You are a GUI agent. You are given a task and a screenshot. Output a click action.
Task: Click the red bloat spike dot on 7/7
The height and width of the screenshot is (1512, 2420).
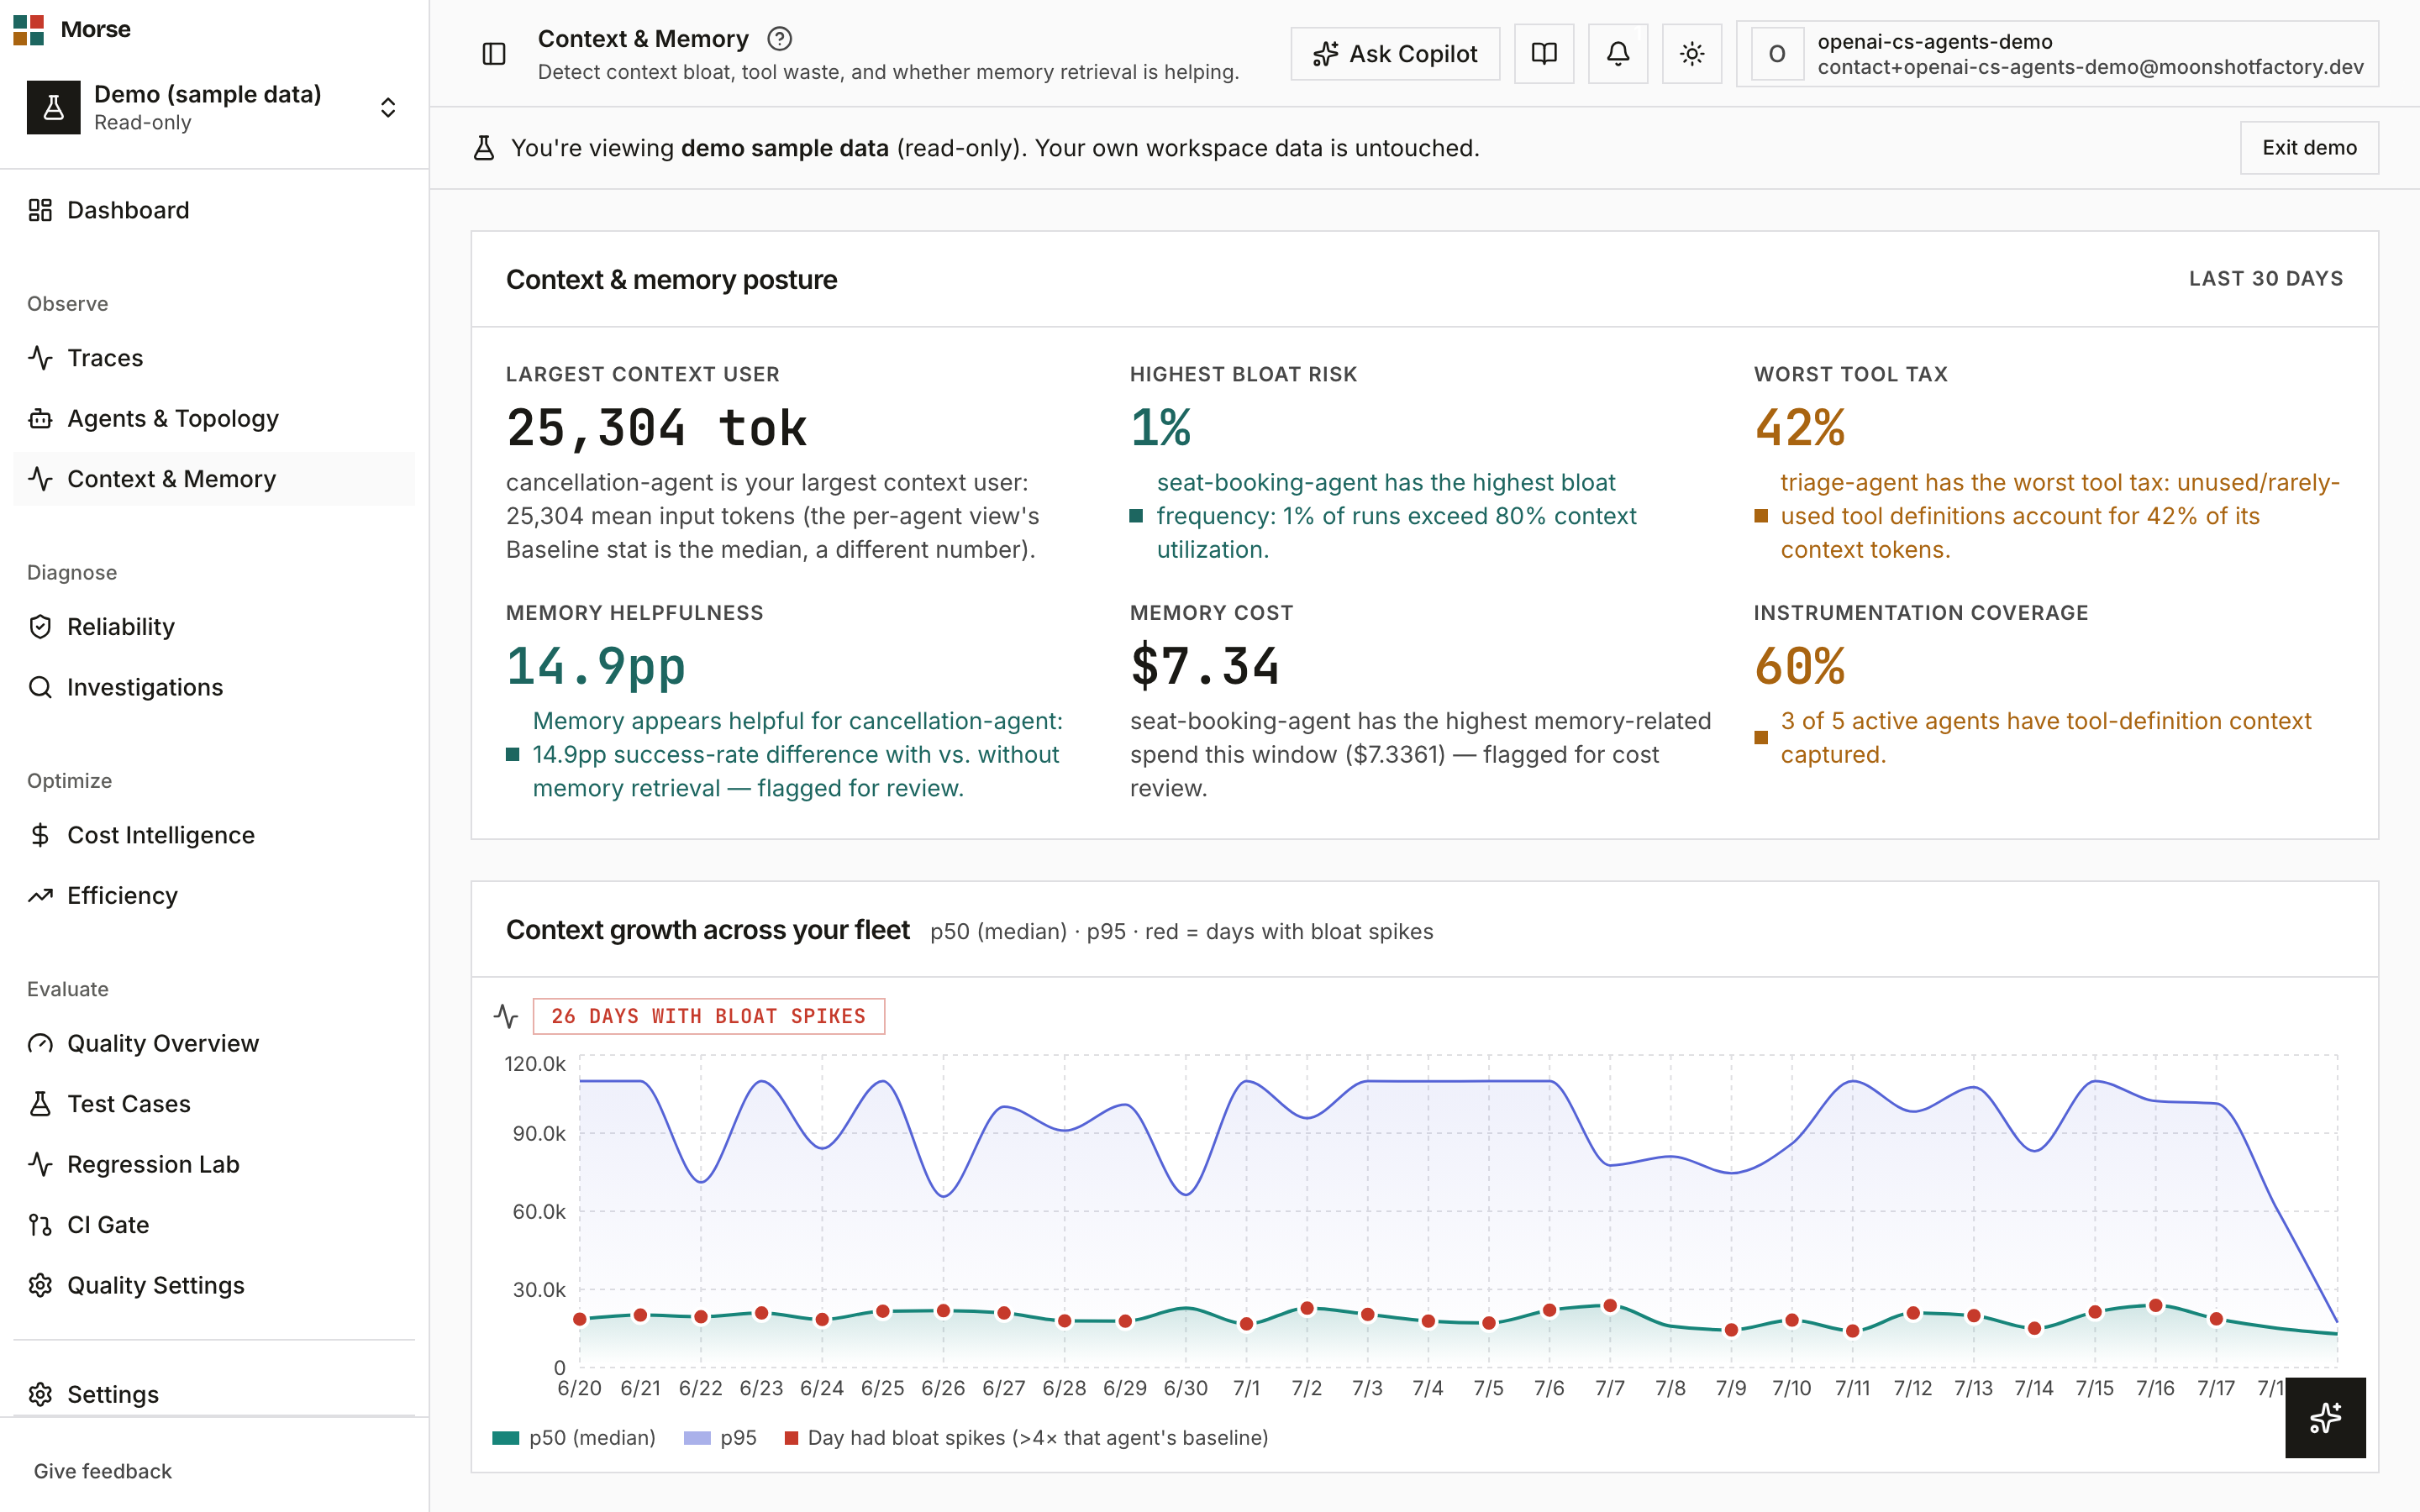(x=1610, y=1306)
